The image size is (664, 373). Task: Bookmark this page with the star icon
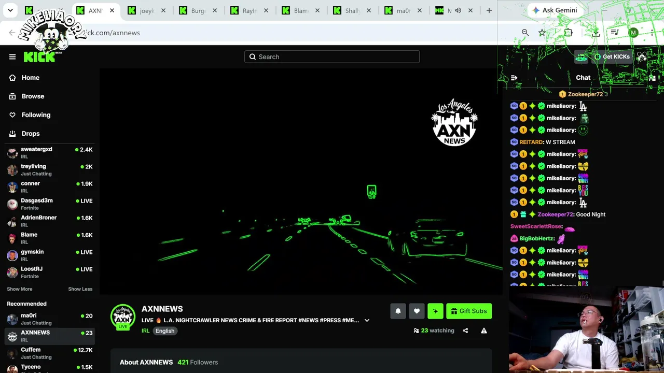click(x=542, y=33)
